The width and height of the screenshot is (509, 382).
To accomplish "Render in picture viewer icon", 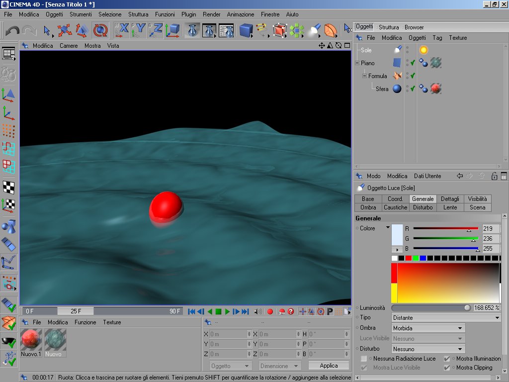I will coord(209,30).
